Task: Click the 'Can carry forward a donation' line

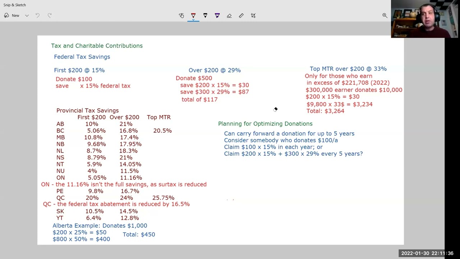Action: click(x=289, y=133)
